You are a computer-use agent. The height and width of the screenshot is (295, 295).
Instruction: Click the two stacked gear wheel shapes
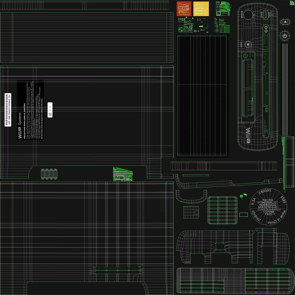(x=217, y=28)
